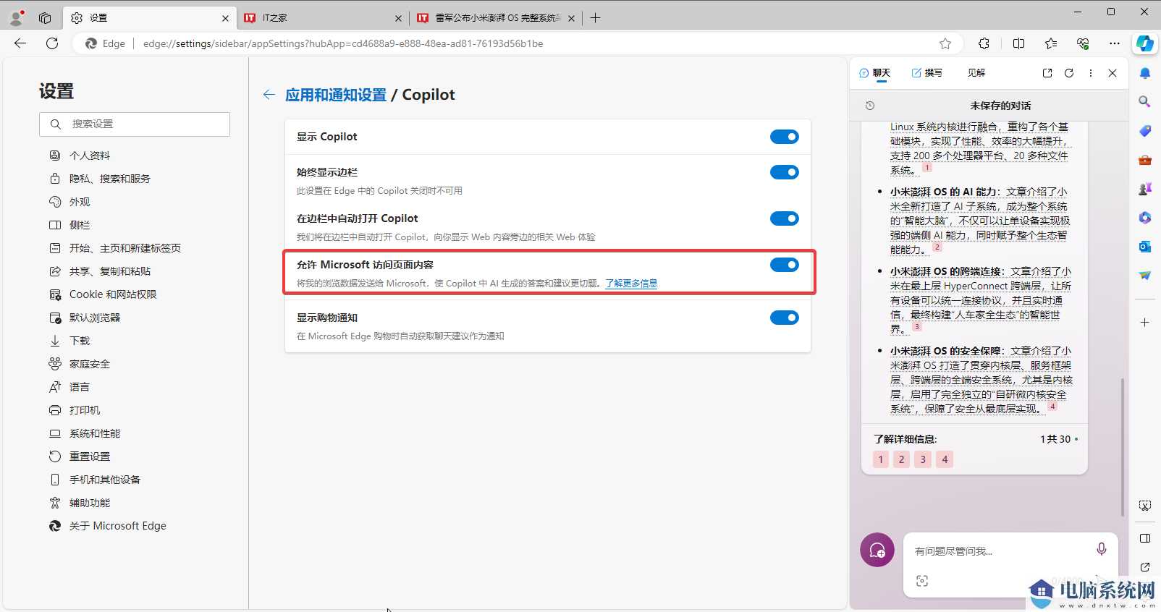Open 手机和其他设备 settings
Image resolution: width=1161 pixels, height=612 pixels.
pos(105,480)
